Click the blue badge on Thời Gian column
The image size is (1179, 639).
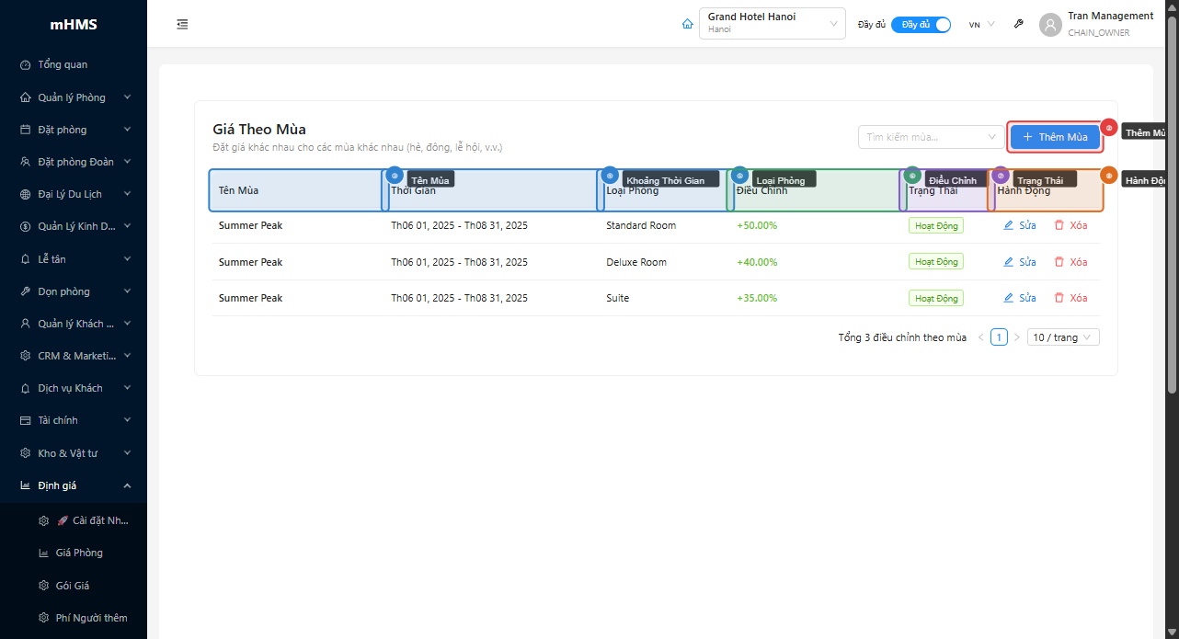[395, 175]
